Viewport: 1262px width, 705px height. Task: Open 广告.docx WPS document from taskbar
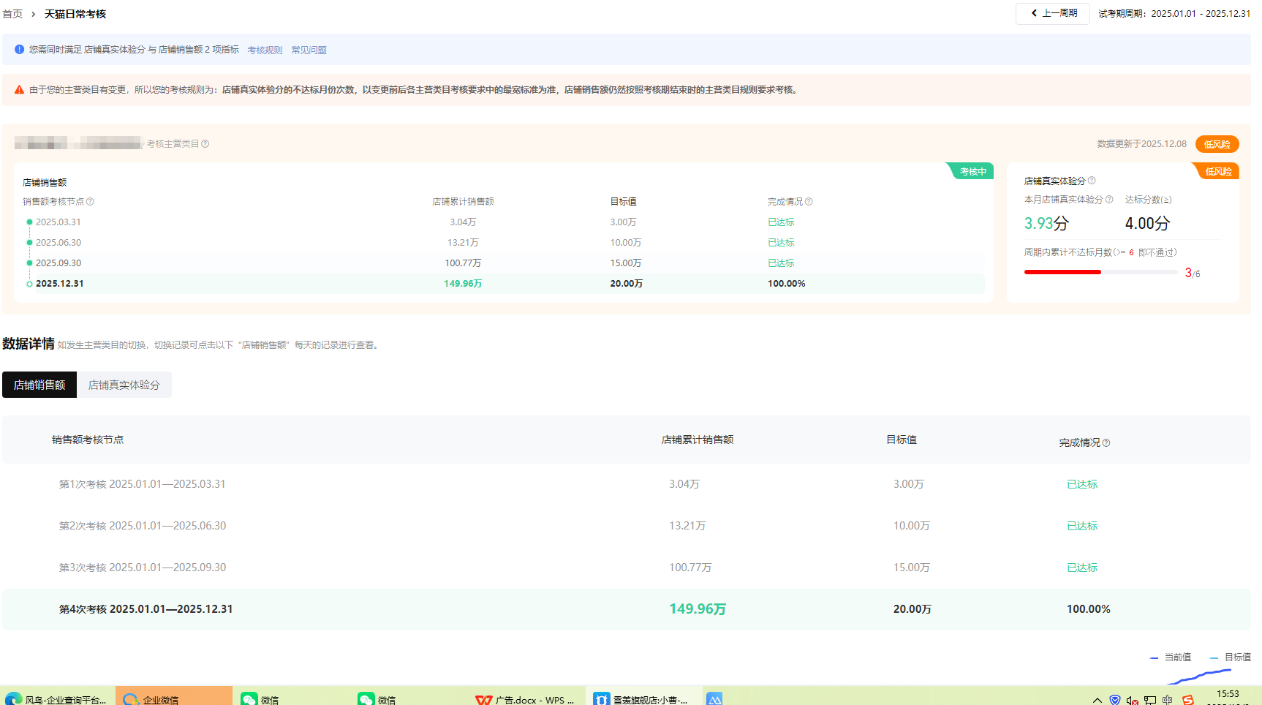tap(526, 699)
